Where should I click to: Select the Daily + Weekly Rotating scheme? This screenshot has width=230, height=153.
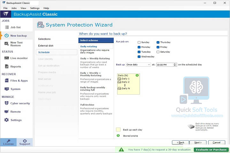point(95,58)
